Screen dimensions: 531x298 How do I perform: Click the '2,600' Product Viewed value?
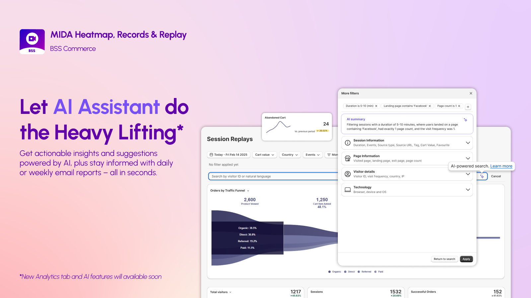coord(250,200)
